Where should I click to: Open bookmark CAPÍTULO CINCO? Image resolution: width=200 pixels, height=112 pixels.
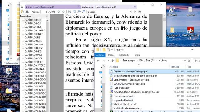[x=34, y=34]
